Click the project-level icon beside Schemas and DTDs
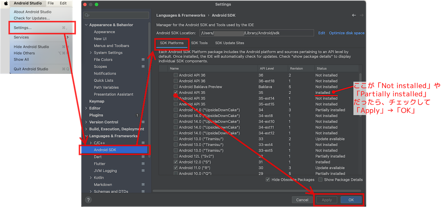The width and height of the screenshot is (445, 207). [x=143, y=191]
